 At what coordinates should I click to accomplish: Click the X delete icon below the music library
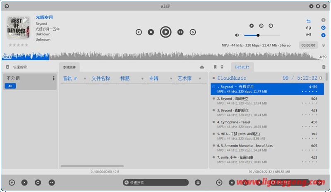pyautogui.click(x=24, y=183)
